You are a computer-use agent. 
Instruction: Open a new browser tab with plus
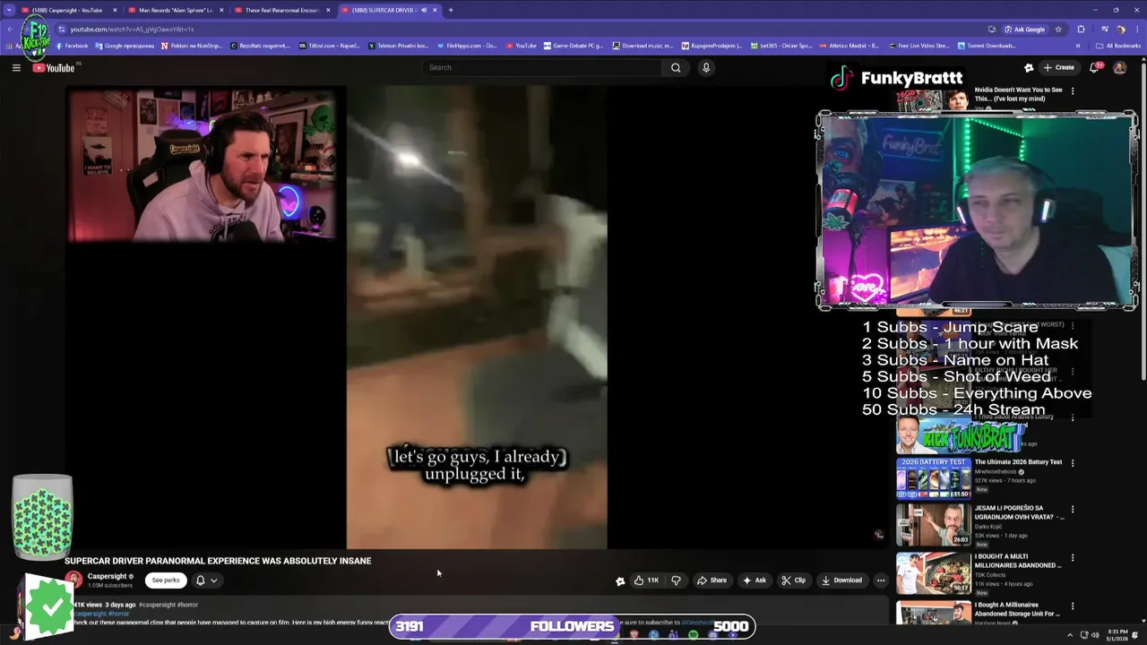pos(451,10)
